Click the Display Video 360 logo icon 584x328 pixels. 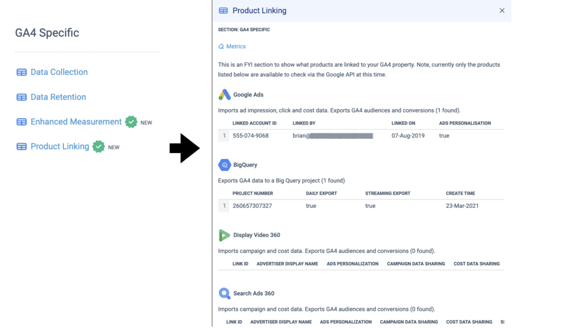click(x=224, y=235)
